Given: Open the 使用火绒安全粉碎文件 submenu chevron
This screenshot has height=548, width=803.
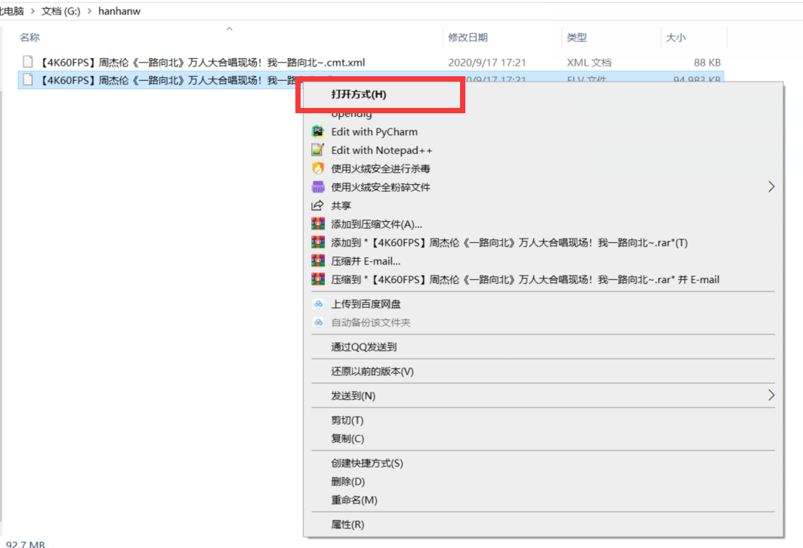Looking at the screenshot, I should [x=771, y=186].
